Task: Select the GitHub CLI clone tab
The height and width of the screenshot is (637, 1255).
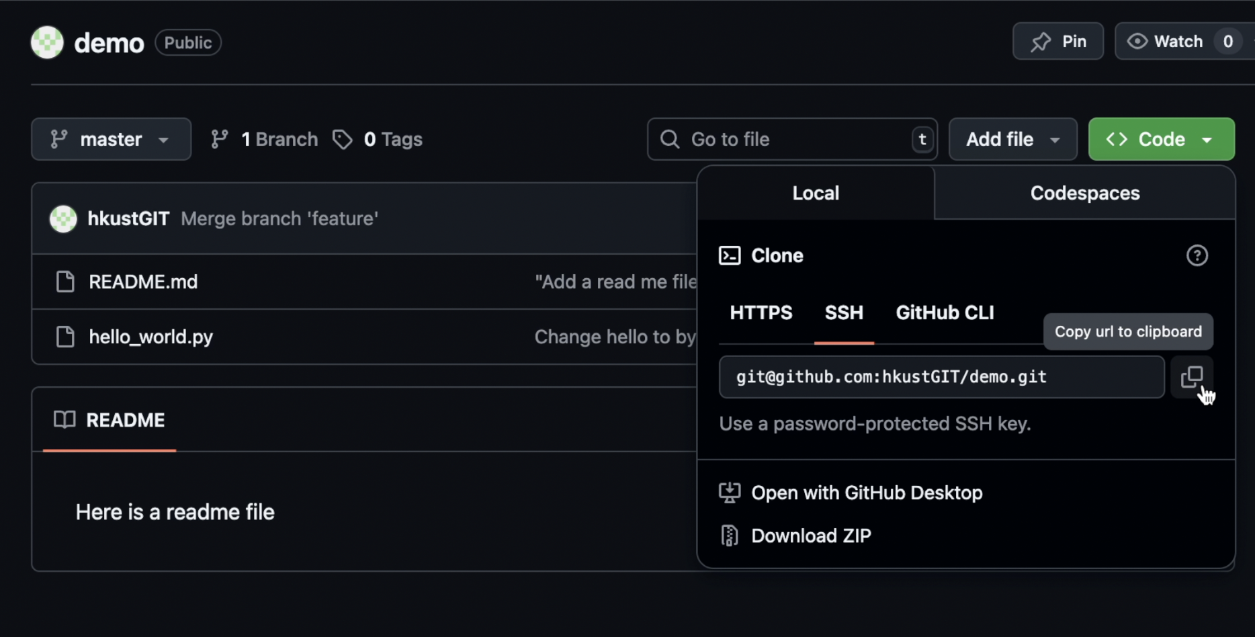Action: click(x=945, y=312)
